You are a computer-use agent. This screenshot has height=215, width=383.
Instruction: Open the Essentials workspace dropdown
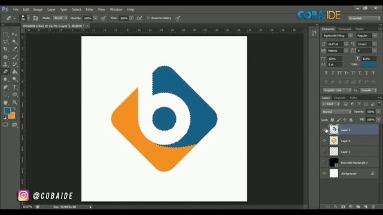pyautogui.click(x=364, y=19)
